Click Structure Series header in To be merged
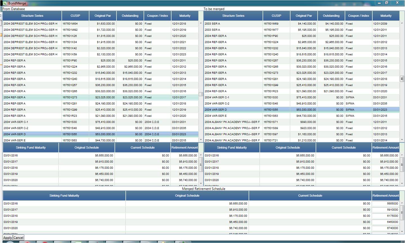This screenshot has width=405, height=243. [233, 16]
